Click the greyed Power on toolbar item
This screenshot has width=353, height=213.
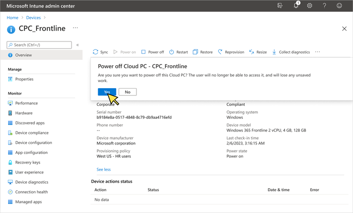(125, 52)
